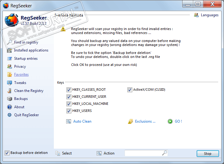Uncheck ActiveX/COM (CLSID) checkbox

click(130, 90)
